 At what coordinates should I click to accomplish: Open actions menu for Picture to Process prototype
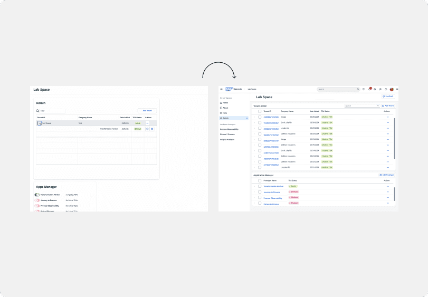[x=387, y=203]
